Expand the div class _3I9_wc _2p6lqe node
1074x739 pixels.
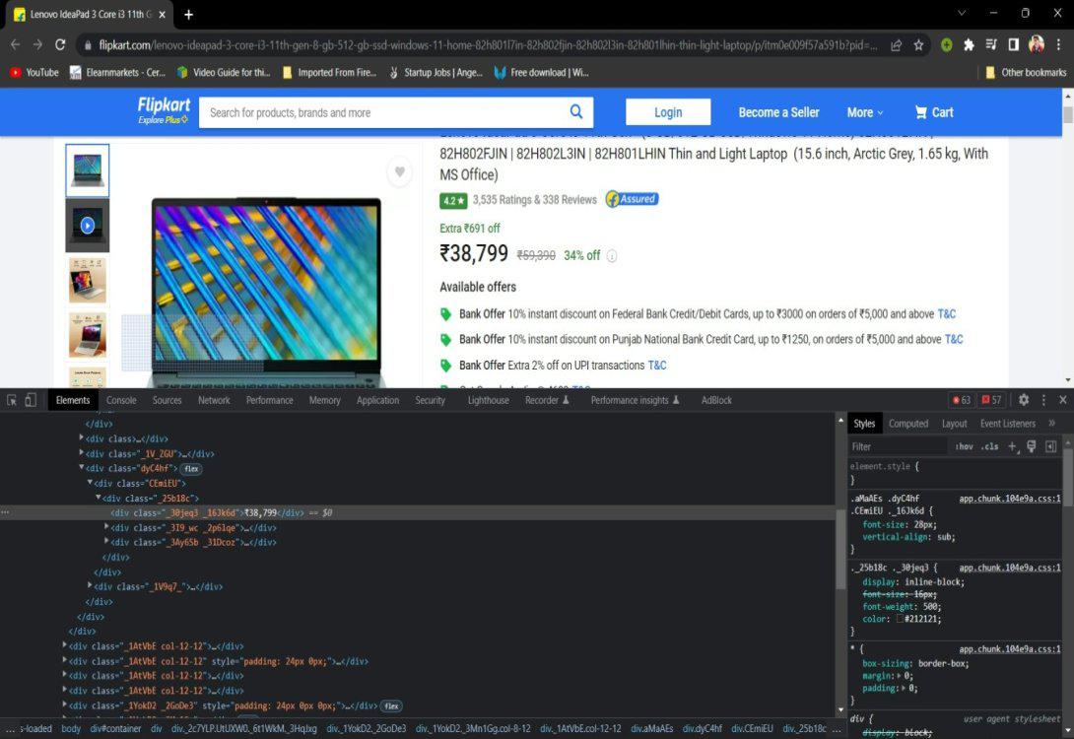(x=106, y=527)
